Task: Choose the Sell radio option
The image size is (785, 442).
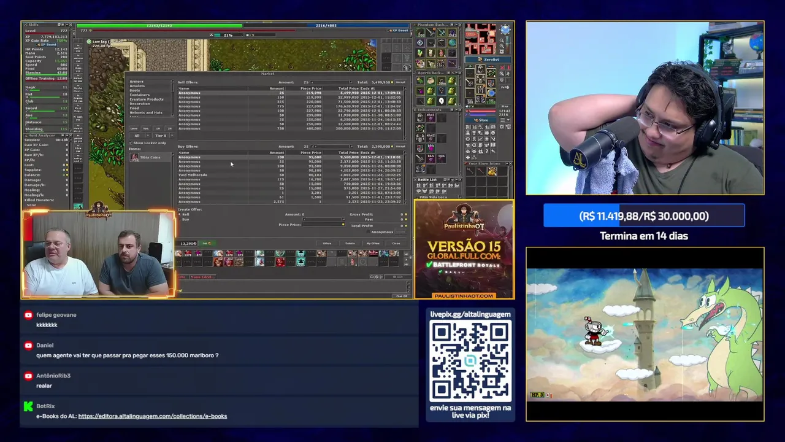Action: [179, 214]
